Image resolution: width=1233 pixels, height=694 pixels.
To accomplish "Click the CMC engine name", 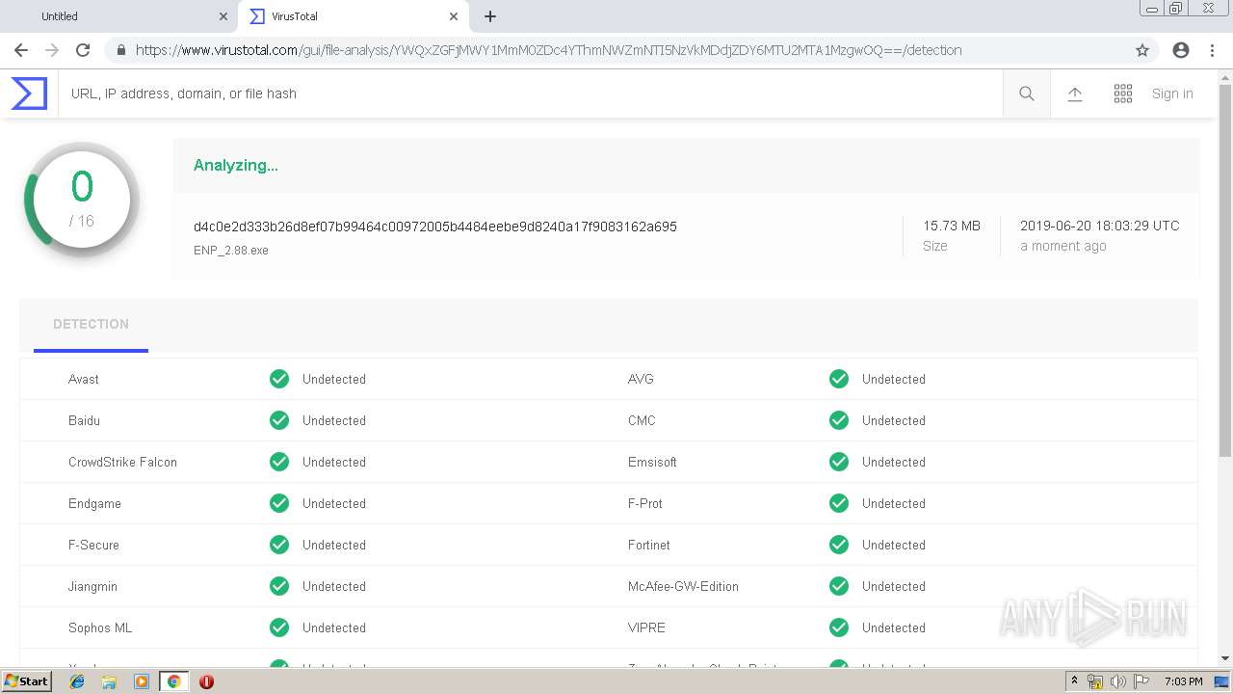I will click(x=642, y=420).
